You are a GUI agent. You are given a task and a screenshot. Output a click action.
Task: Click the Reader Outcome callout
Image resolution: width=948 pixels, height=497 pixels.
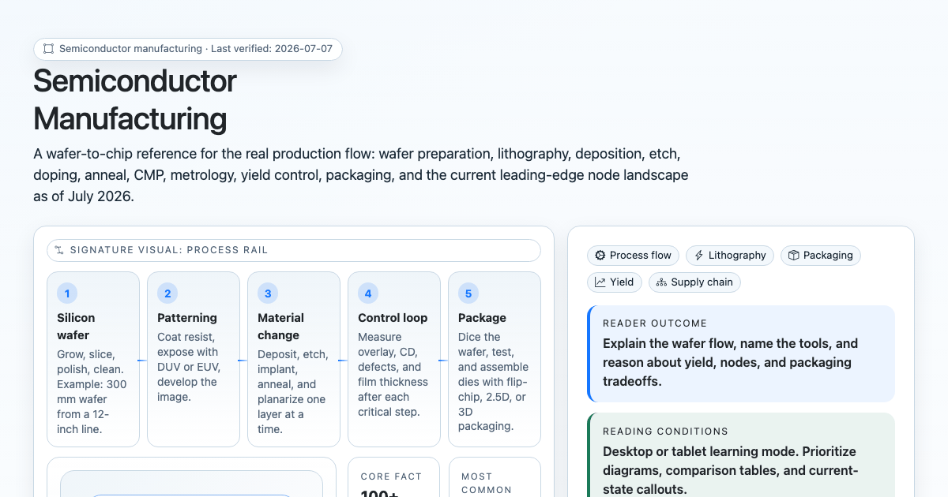click(741, 353)
